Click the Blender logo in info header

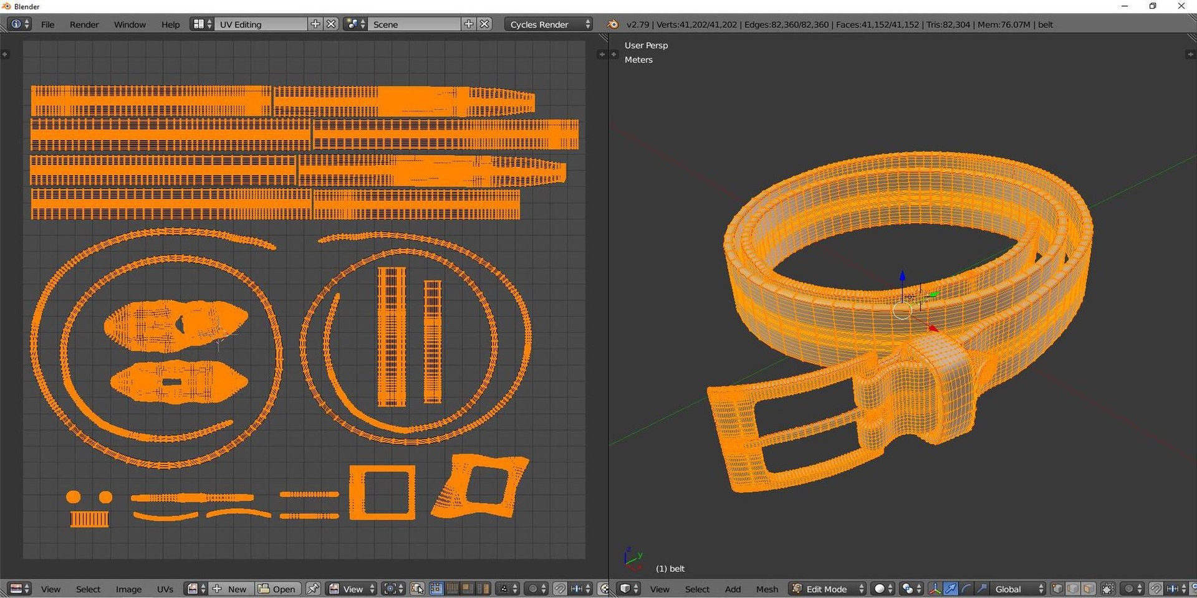(x=613, y=24)
